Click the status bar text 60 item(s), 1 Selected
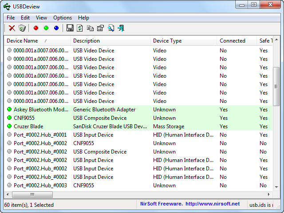The height and width of the screenshot is (213, 284). pyautogui.click(x=29, y=205)
